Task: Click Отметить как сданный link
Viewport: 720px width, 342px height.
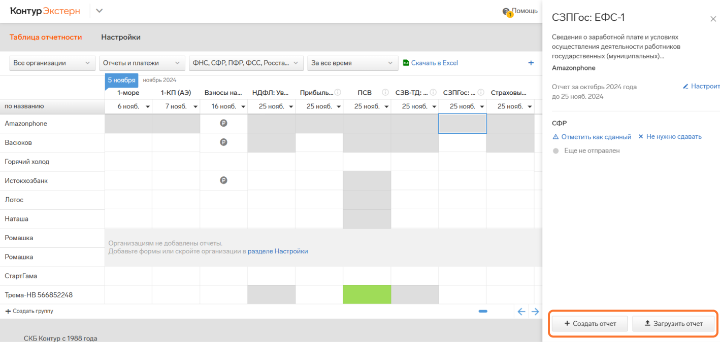Action: coord(592,137)
